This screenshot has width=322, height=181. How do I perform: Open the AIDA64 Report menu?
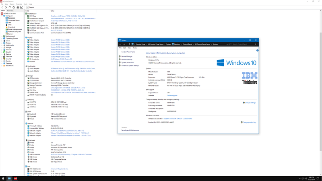12,4
